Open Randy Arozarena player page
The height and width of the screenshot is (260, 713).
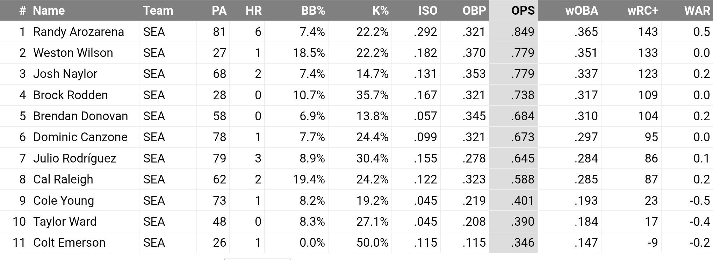click(79, 32)
